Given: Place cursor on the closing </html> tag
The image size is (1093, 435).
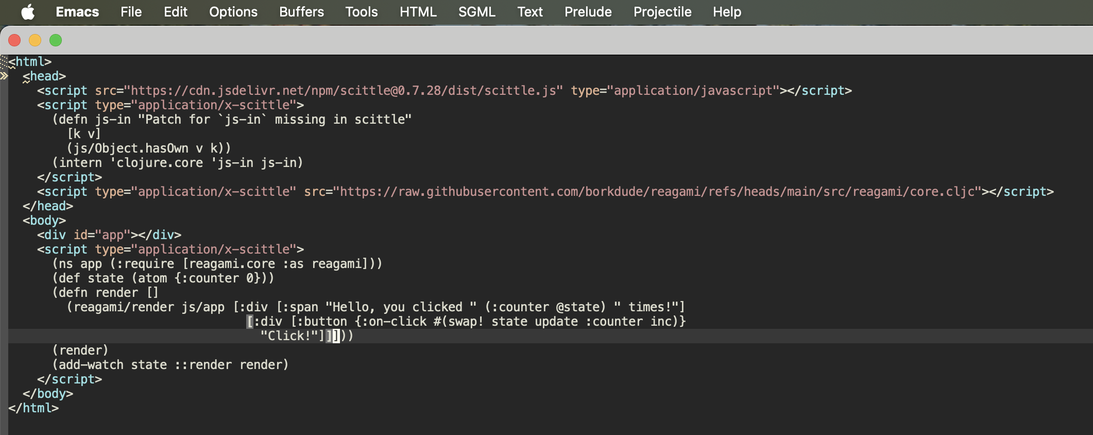Looking at the screenshot, I should coord(33,408).
